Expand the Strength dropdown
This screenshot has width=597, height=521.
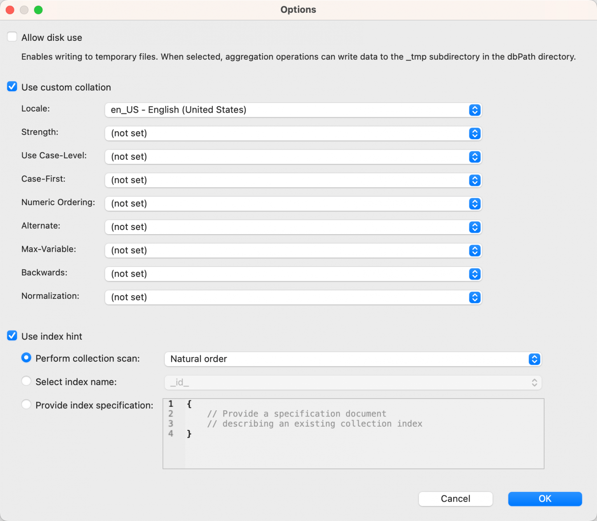293,133
